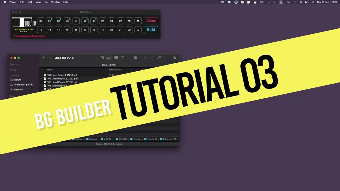Viewport: 340px width, 191px height.
Task: Toggle the B button in BG Builder
Action: point(94,21)
